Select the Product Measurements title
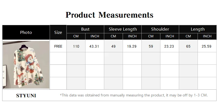Viewport: 219px width, 107px height. tap(110, 15)
